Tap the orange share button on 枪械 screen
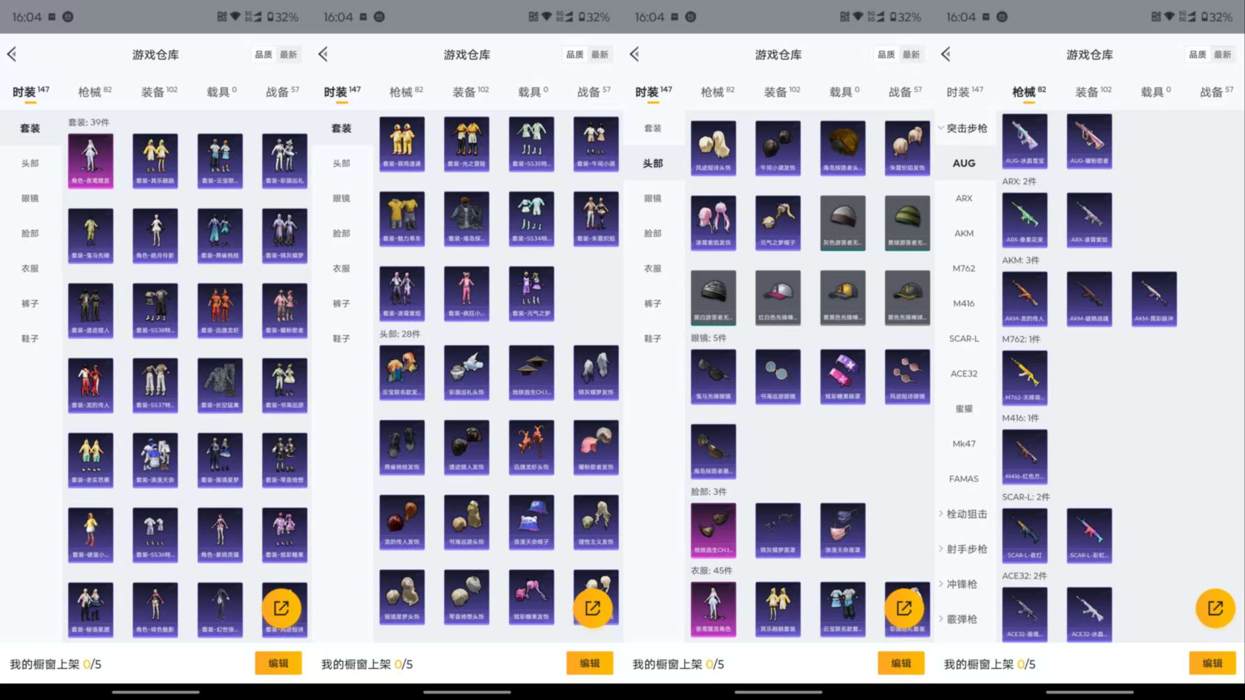The image size is (1245, 700). point(1215,608)
